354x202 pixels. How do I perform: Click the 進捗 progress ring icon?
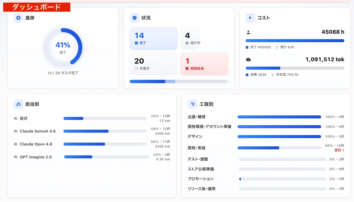click(18, 18)
